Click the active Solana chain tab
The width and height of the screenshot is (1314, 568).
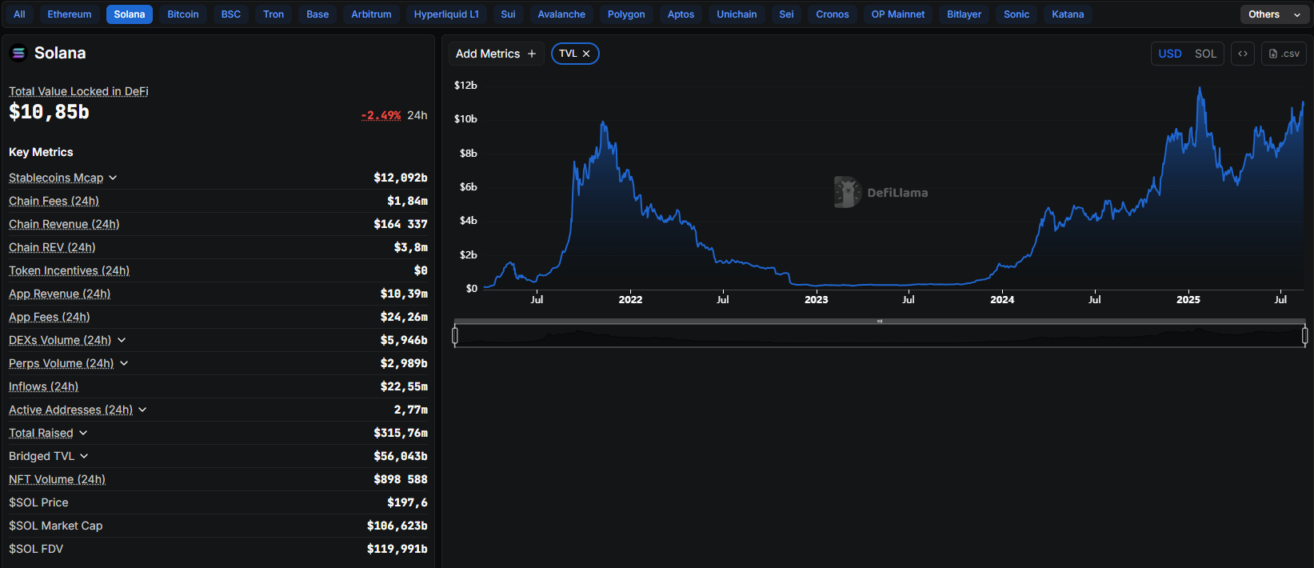[x=130, y=14]
